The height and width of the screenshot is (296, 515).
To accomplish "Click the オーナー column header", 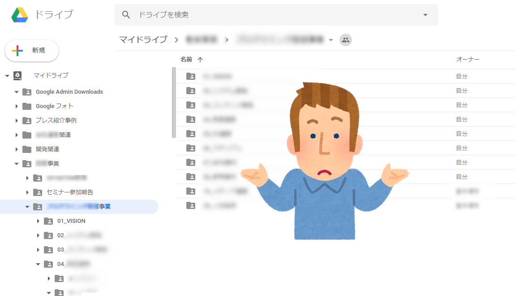I will [x=468, y=59].
